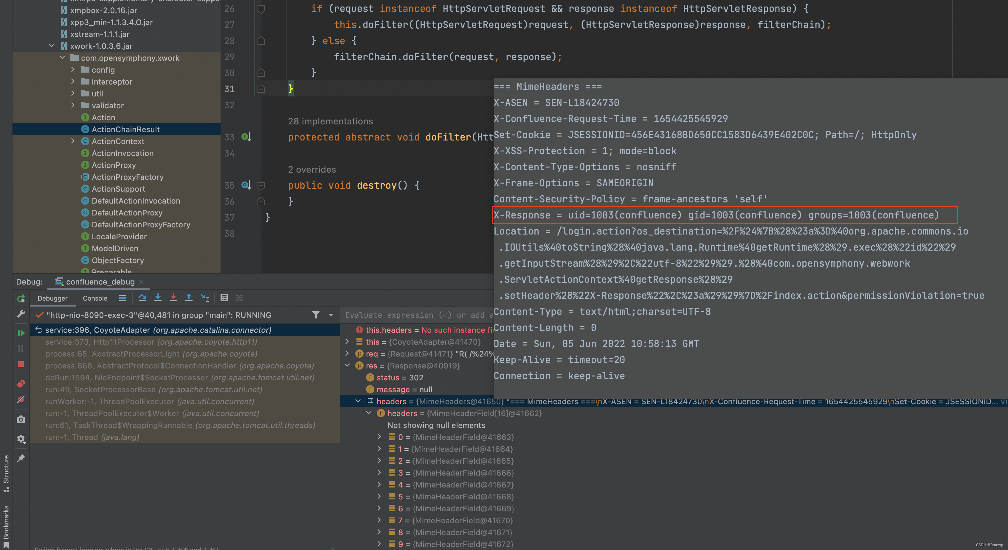Click the Run to Cursor icon

pos(205,298)
